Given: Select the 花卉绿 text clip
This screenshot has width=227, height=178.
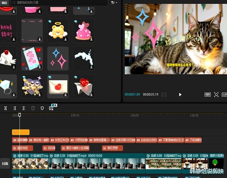Looking at the screenshot, I should pos(49,148).
